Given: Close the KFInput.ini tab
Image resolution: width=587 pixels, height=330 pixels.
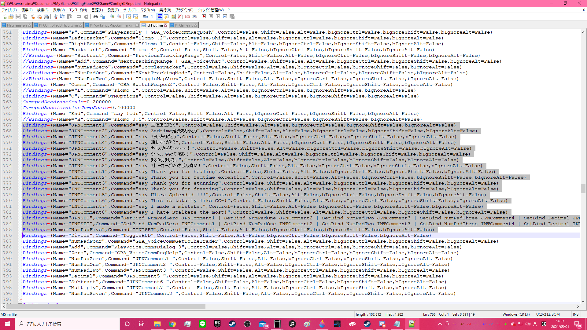Looking at the screenshot, I should pos(166,25).
